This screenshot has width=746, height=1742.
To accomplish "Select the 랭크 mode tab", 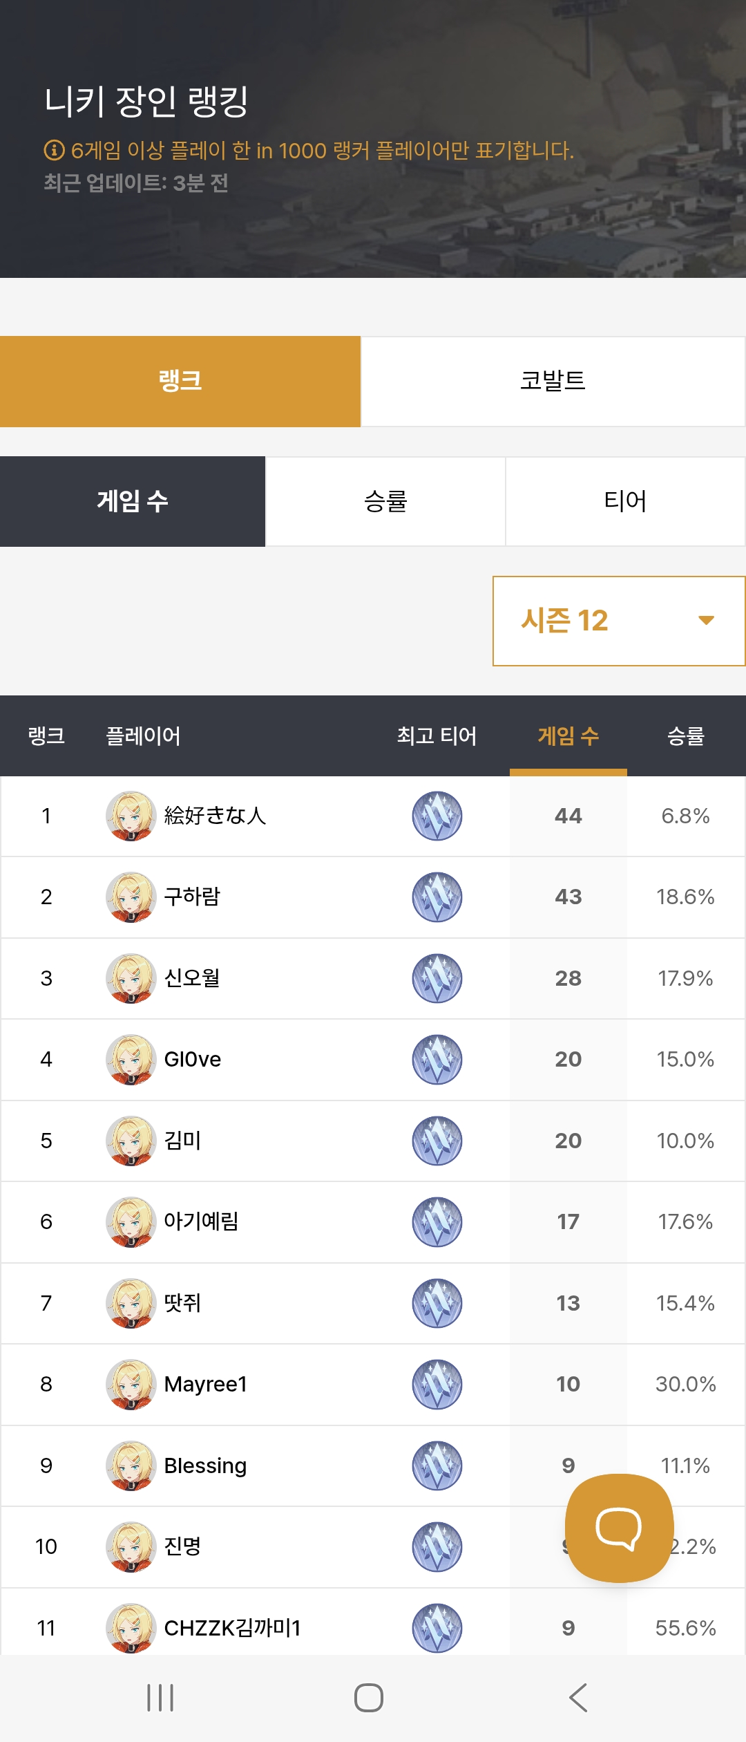I will tap(180, 381).
